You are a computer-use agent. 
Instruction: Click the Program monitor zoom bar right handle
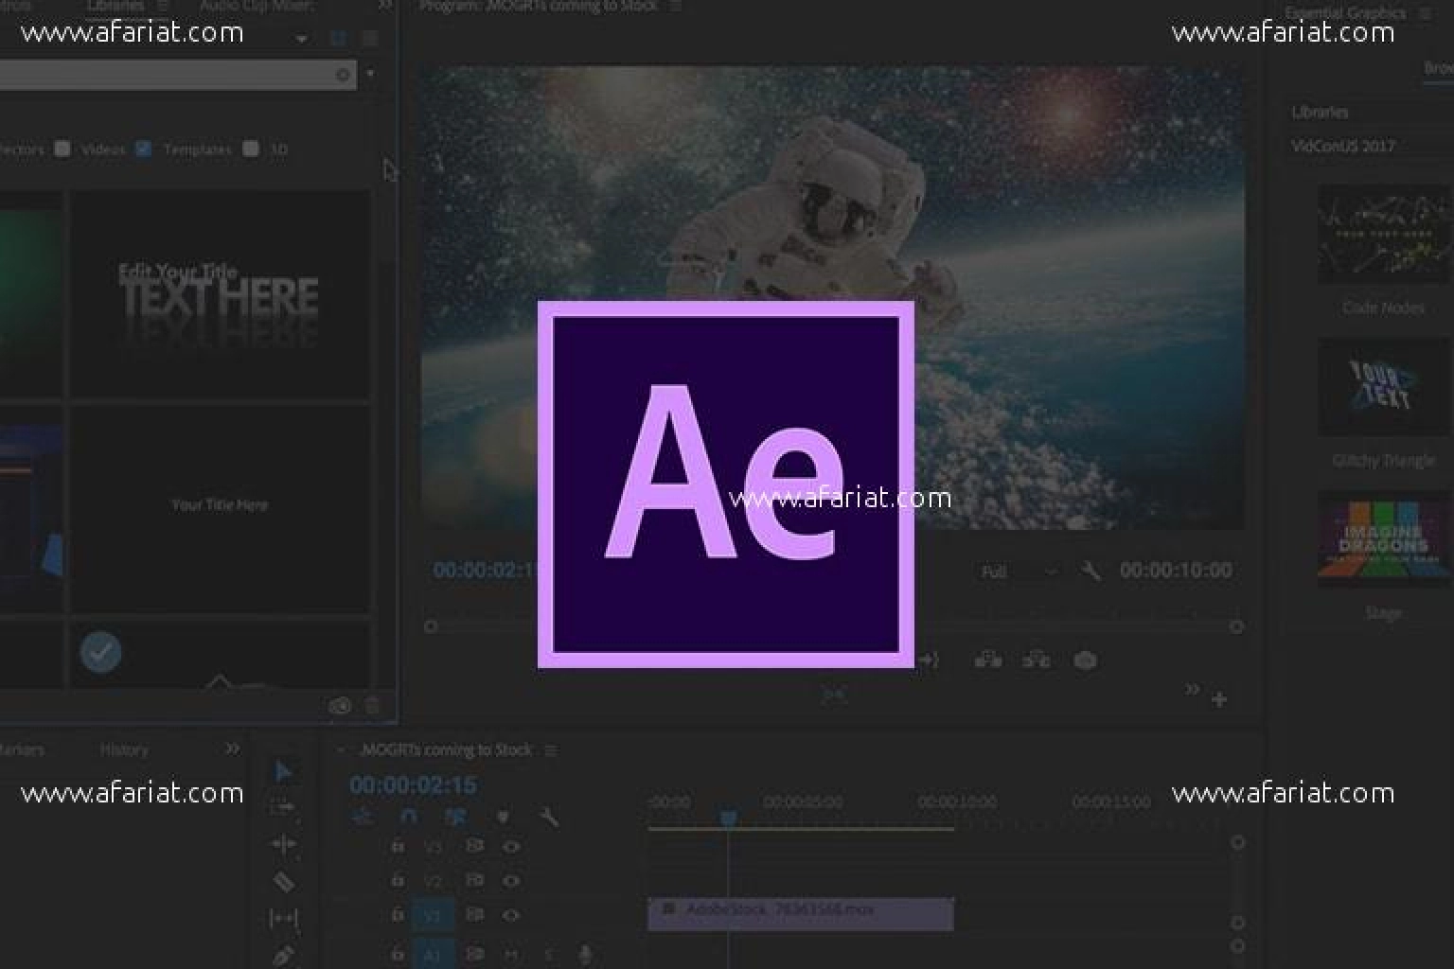point(1236,626)
